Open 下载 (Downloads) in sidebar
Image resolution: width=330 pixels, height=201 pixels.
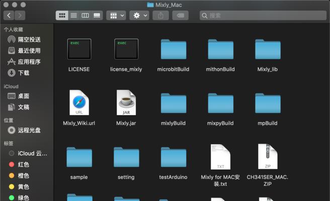19,73
